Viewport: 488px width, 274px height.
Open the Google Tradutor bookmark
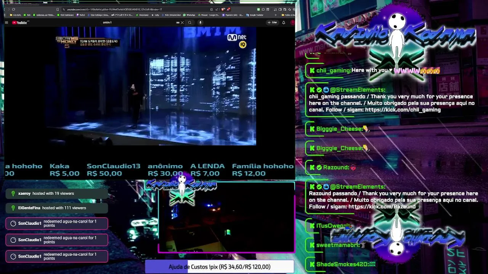tap(255, 15)
